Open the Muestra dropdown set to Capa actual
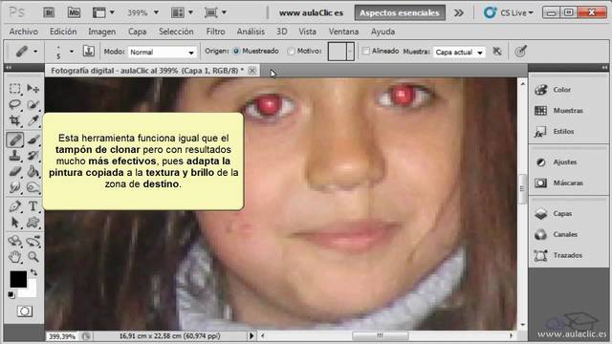 click(x=459, y=52)
